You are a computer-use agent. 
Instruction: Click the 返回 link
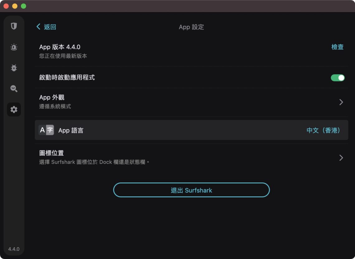[50, 27]
